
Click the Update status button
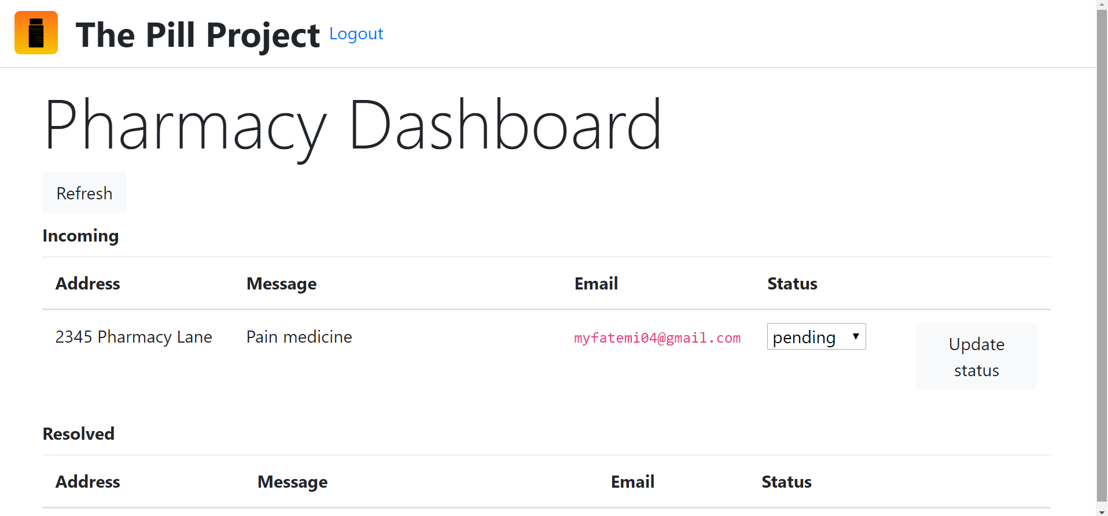pyautogui.click(x=976, y=357)
